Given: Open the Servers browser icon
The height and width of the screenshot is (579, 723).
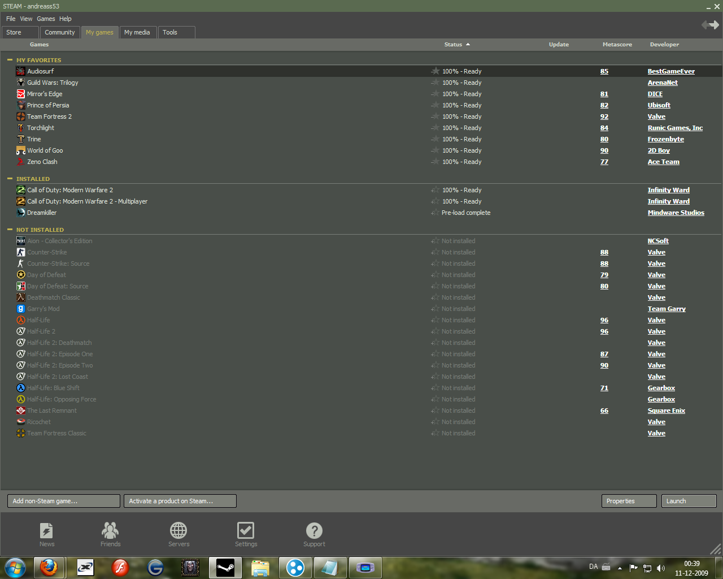Looking at the screenshot, I should 178,530.
